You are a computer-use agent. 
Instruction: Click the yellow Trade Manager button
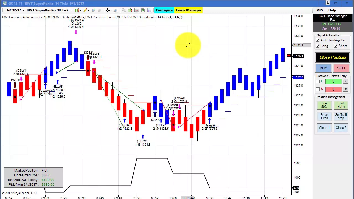point(188,10)
